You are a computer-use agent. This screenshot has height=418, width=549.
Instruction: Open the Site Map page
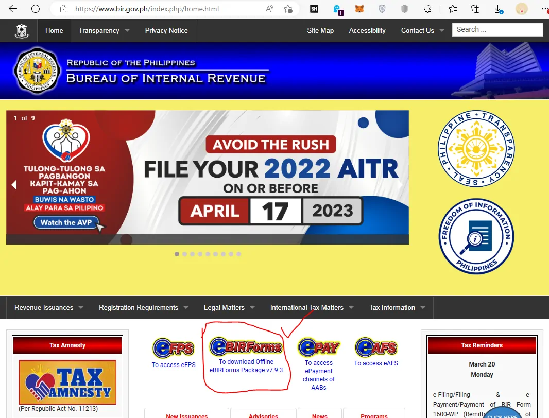point(320,31)
